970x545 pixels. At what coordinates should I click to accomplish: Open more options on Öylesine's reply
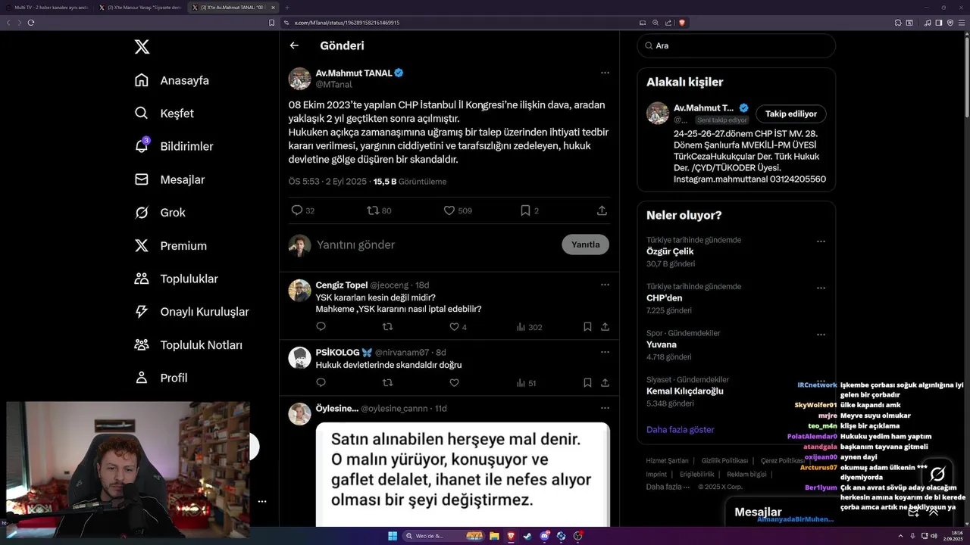click(x=605, y=408)
